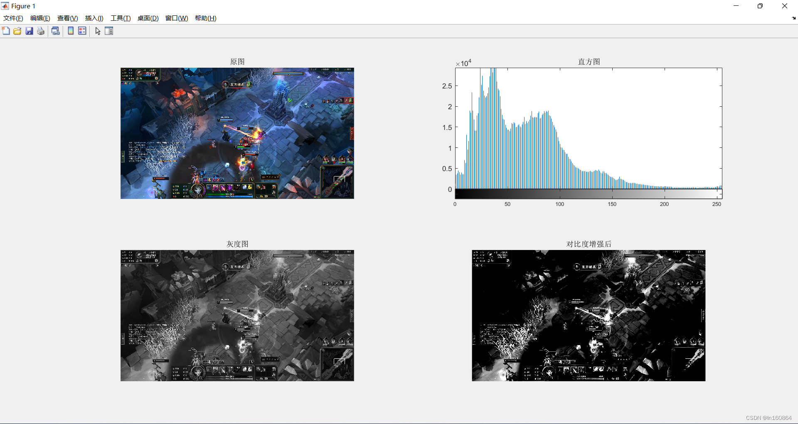Select the 对比度增强后 enhanced image subplot
This screenshot has height=424, width=798.
coord(589,316)
